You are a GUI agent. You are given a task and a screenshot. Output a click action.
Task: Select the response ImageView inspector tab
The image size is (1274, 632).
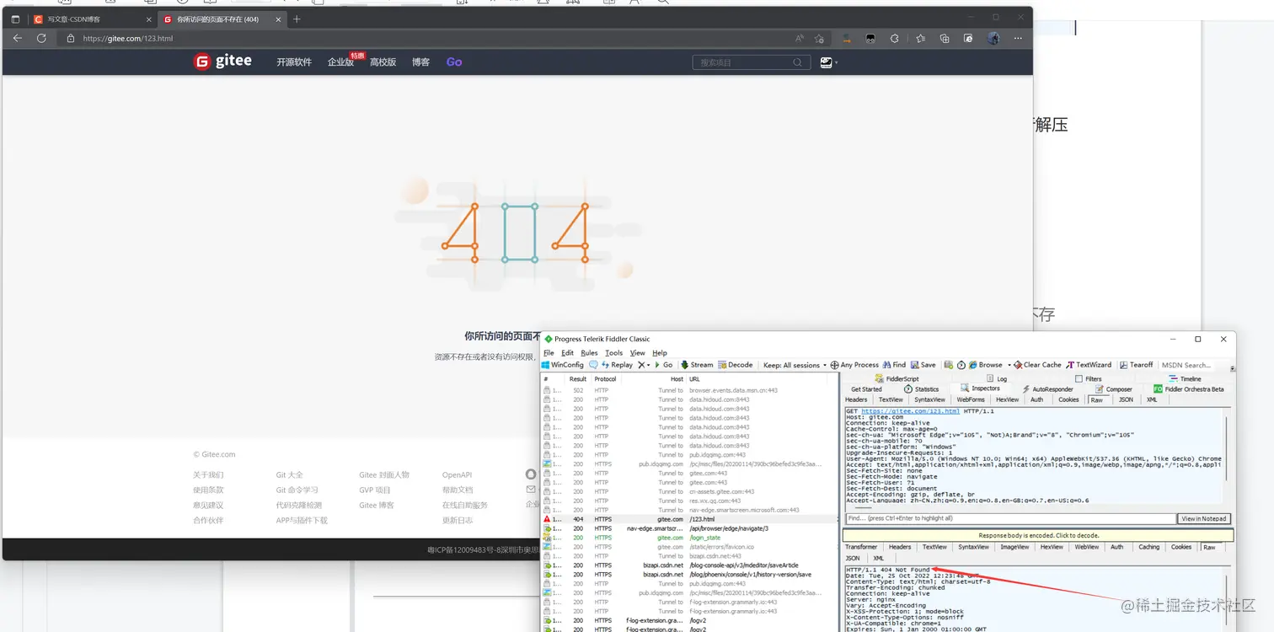coord(1014,547)
